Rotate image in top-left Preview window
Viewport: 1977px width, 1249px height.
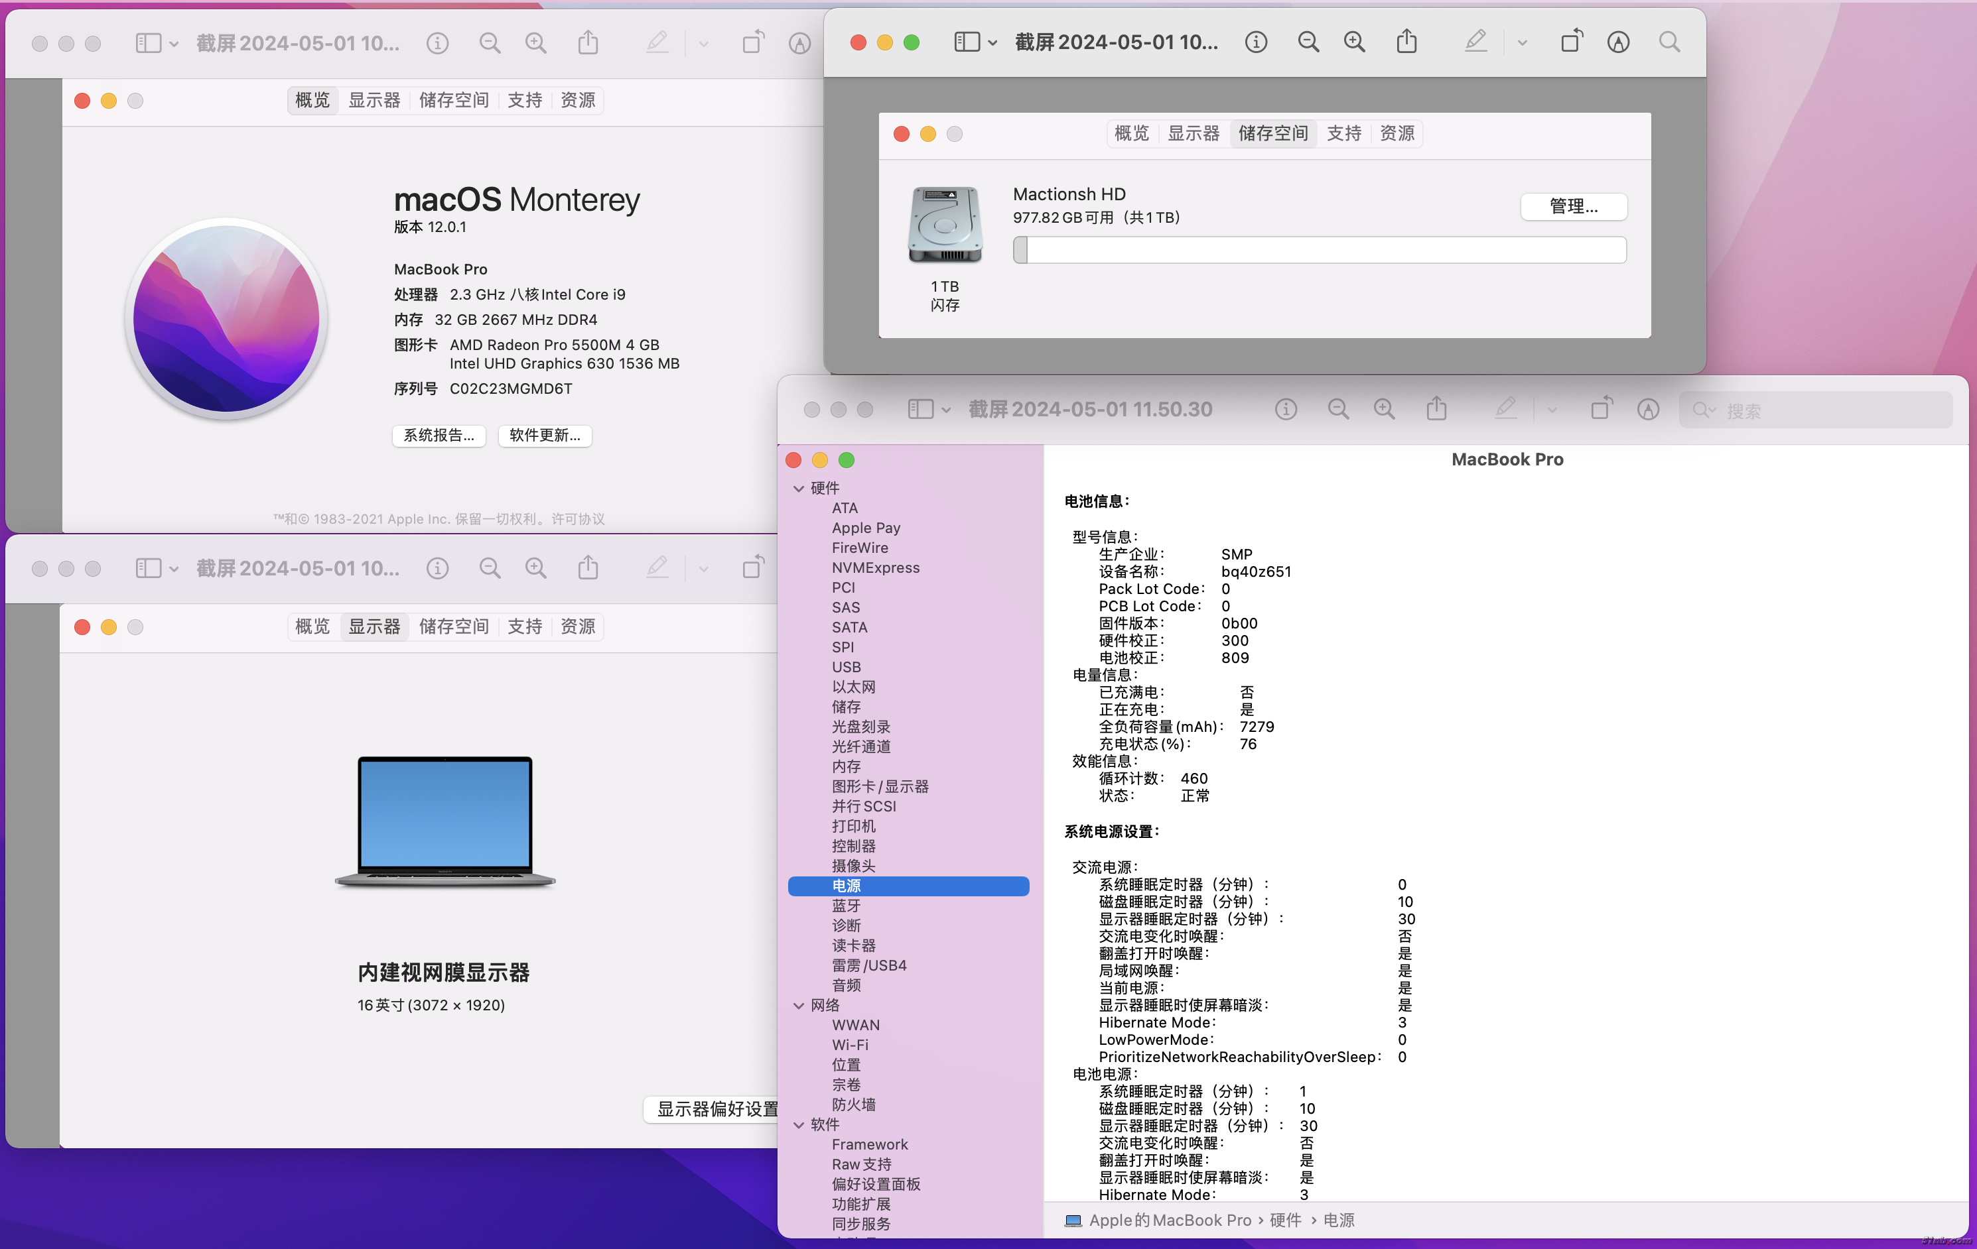click(753, 42)
